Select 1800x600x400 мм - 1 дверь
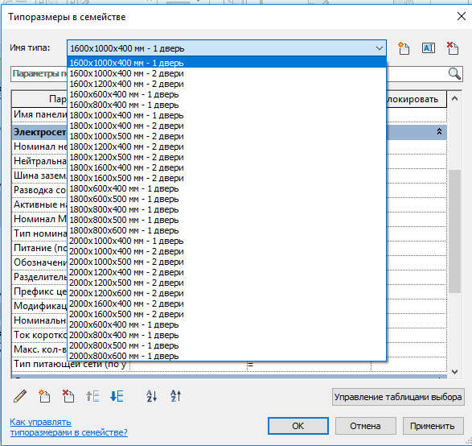The height and width of the screenshot is (446, 472). click(x=227, y=188)
